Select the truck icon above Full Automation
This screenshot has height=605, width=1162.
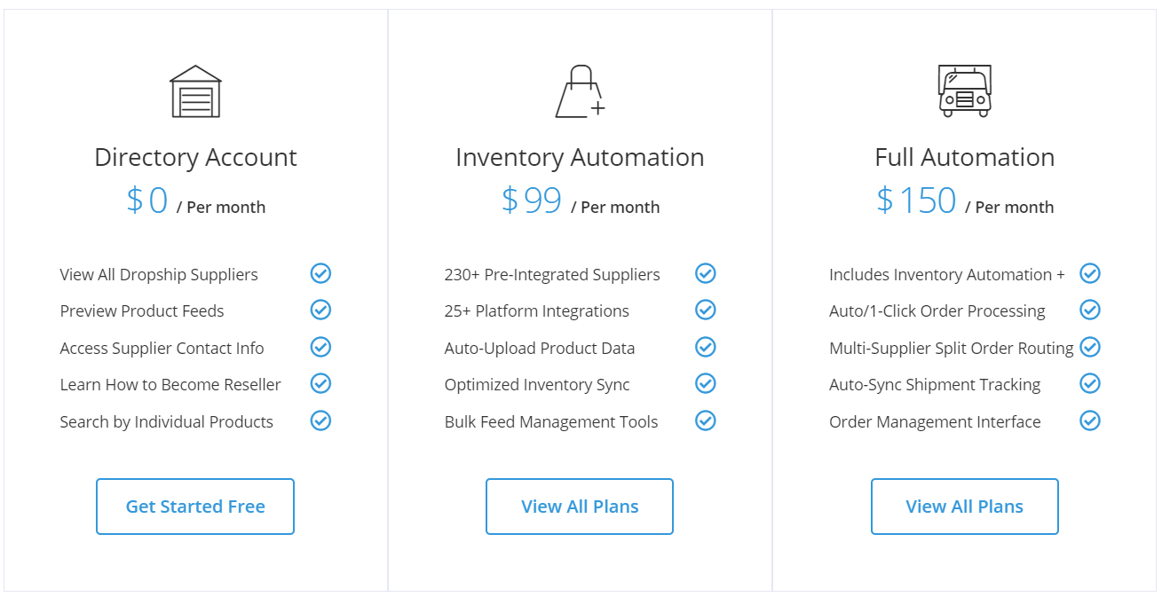coord(964,89)
